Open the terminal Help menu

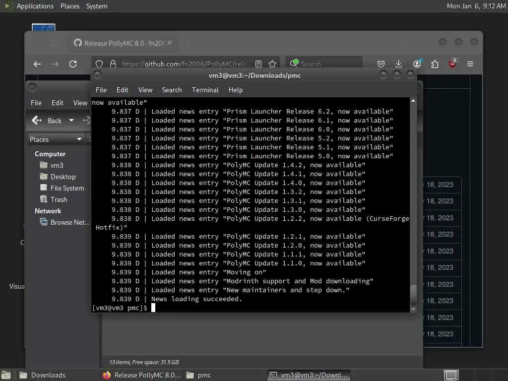click(236, 90)
